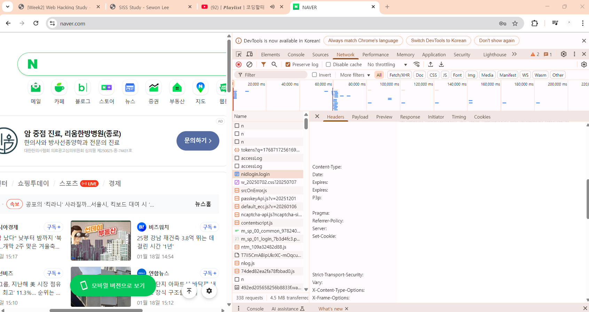Open Chrome extensions puzzle icon
The image size is (589, 312).
[535, 23]
